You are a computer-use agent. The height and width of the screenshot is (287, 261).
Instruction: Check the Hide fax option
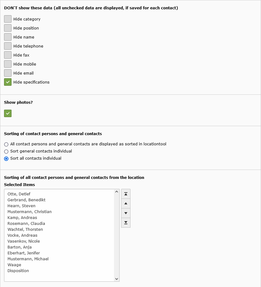click(8, 55)
